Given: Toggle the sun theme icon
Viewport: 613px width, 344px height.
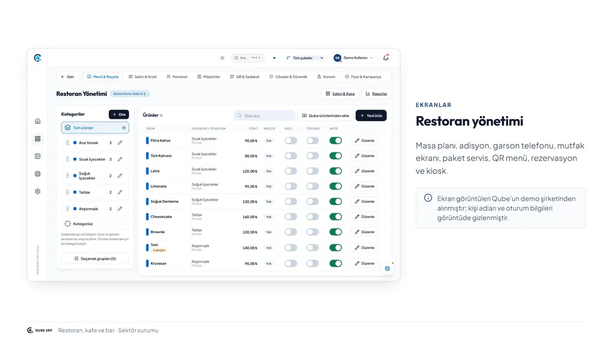Looking at the screenshot, I should [x=222, y=58].
